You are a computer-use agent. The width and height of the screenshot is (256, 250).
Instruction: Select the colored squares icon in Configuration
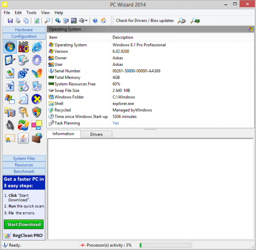(37, 125)
